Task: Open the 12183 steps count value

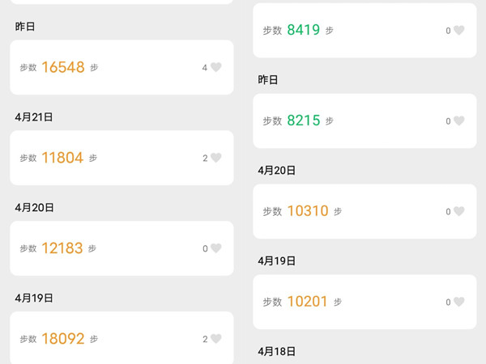Action: 62,249
